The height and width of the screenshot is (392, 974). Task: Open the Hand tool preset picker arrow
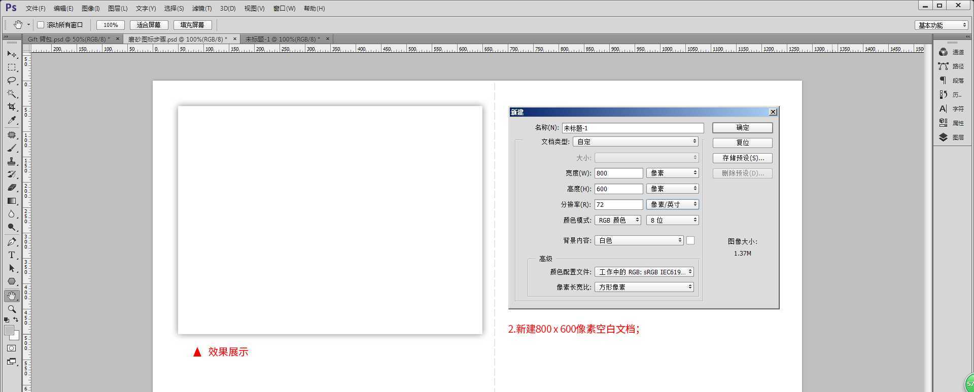tap(28, 25)
